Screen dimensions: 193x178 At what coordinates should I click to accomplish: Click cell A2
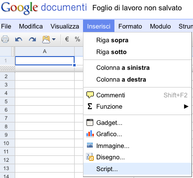[45, 76]
